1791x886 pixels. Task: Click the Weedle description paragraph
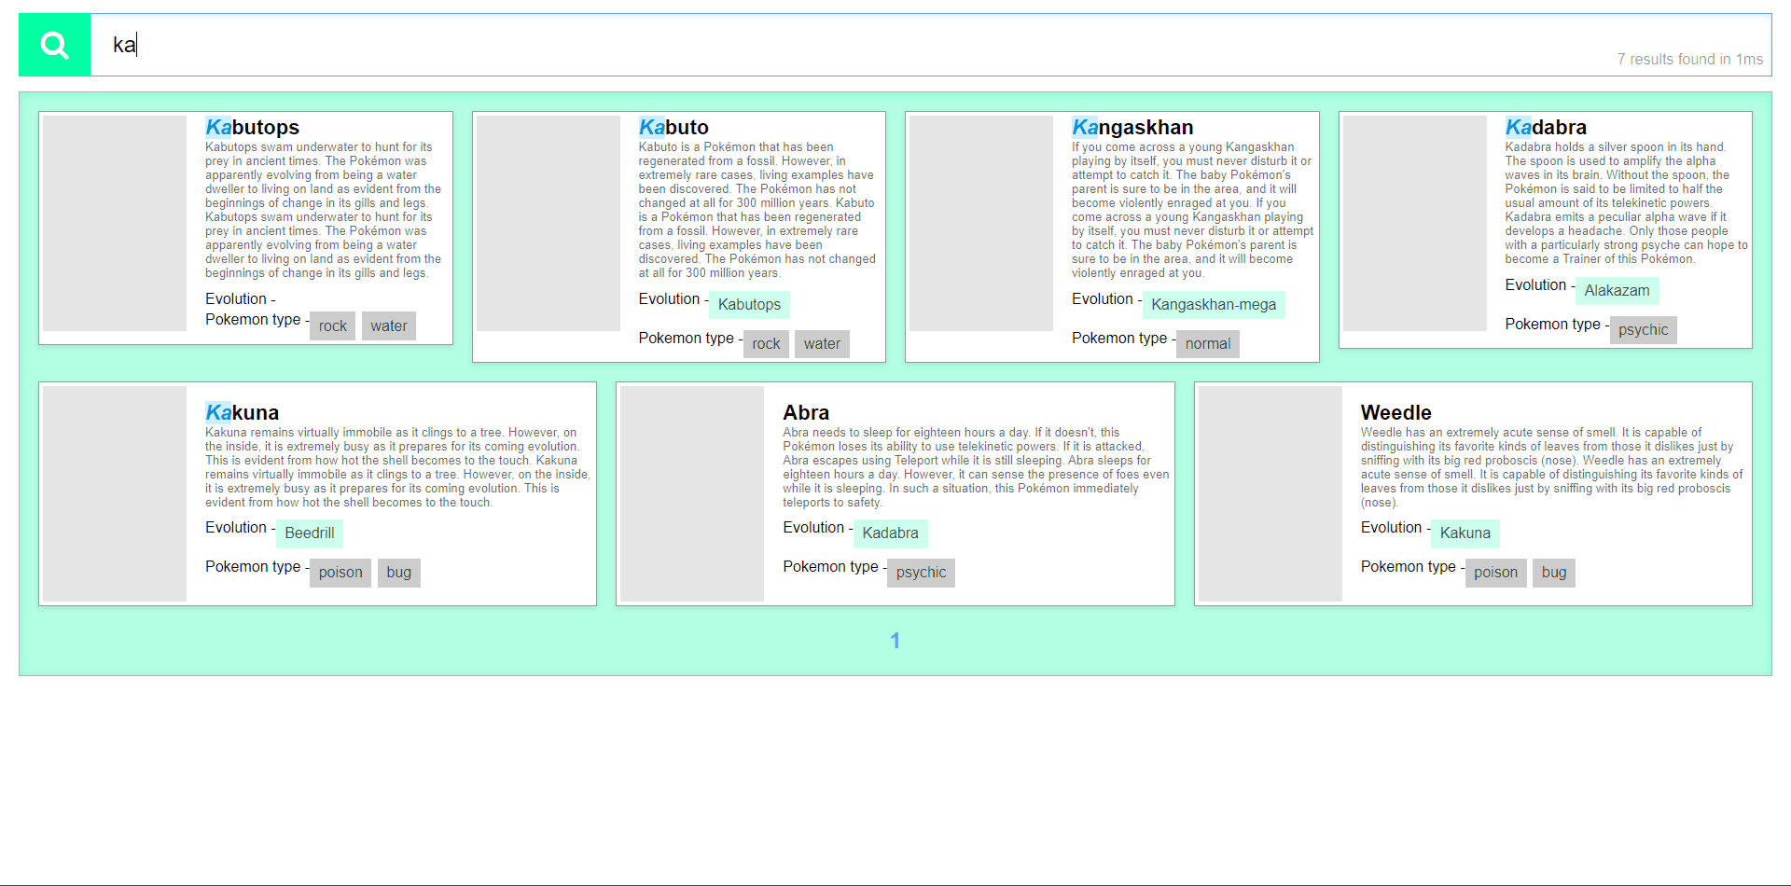tap(1551, 467)
